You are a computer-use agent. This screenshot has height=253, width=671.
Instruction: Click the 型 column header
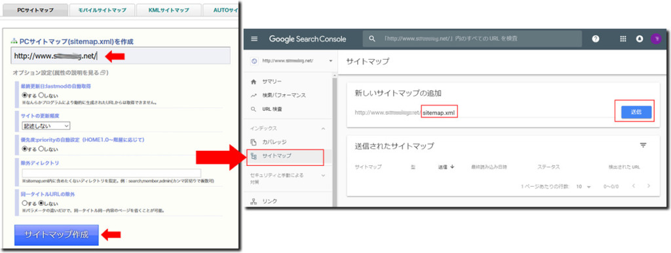pos(413,167)
